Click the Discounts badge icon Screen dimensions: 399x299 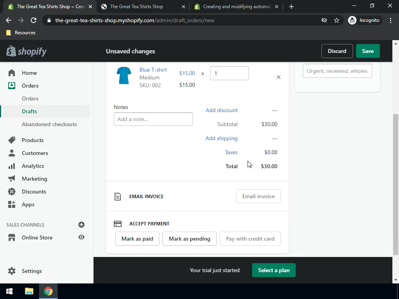pyautogui.click(x=12, y=192)
